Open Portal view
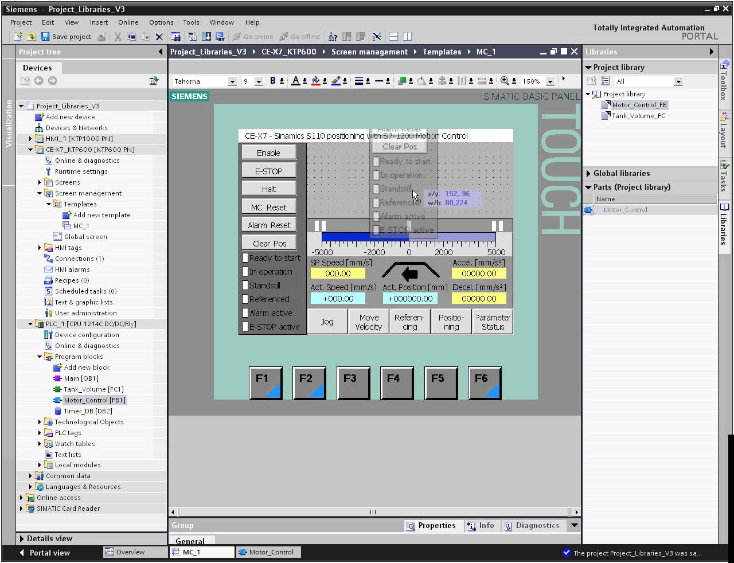The width and height of the screenshot is (734, 563). point(45,553)
